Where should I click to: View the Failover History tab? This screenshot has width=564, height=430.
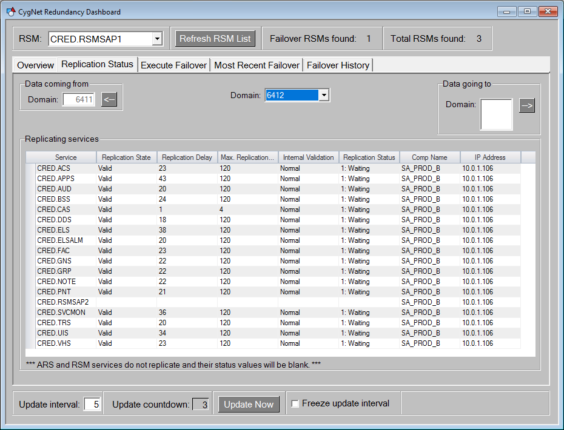click(x=338, y=65)
